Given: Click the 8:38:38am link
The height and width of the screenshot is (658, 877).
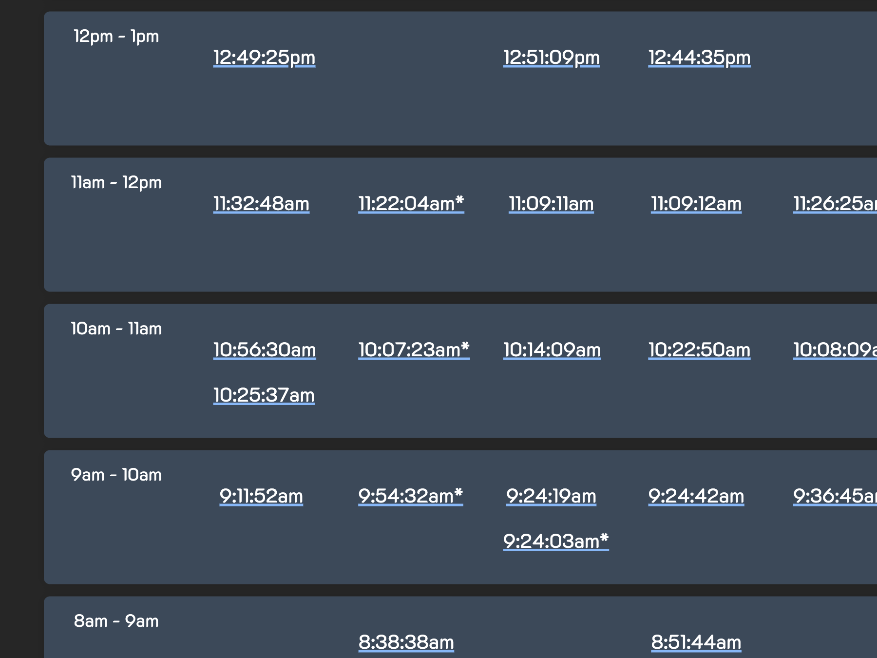Looking at the screenshot, I should click(406, 642).
